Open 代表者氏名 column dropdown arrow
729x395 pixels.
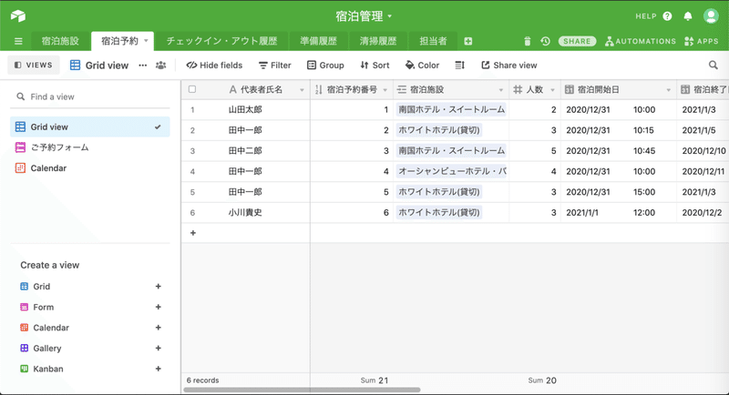point(303,90)
